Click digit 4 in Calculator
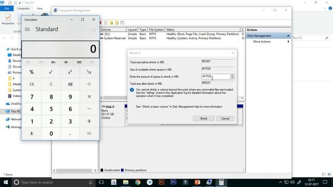The height and width of the screenshot is (187, 333). point(32,109)
